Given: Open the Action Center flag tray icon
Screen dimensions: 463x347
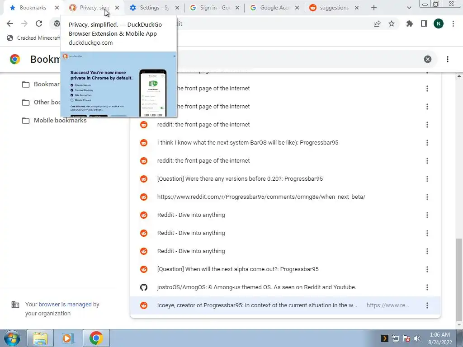Looking at the screenshot, I should click(x=406, y=338).
